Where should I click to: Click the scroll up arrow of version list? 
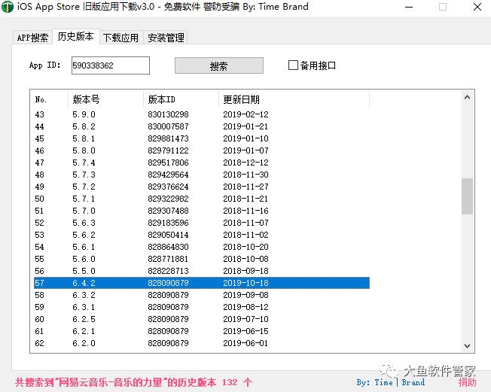(467, 97)
